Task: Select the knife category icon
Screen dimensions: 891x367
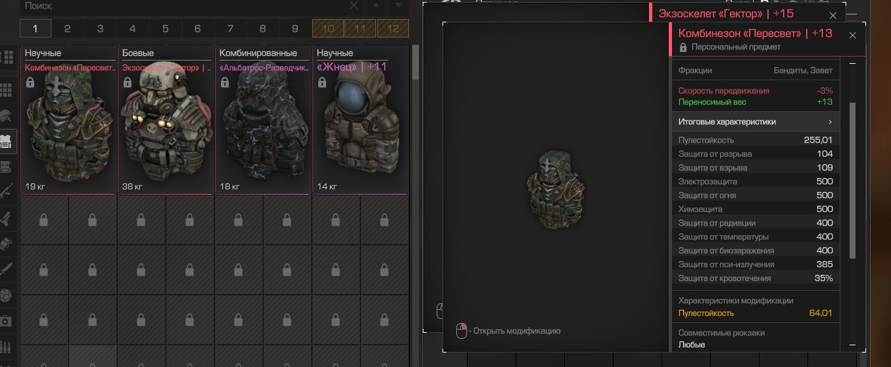Action: pos(8,269)
